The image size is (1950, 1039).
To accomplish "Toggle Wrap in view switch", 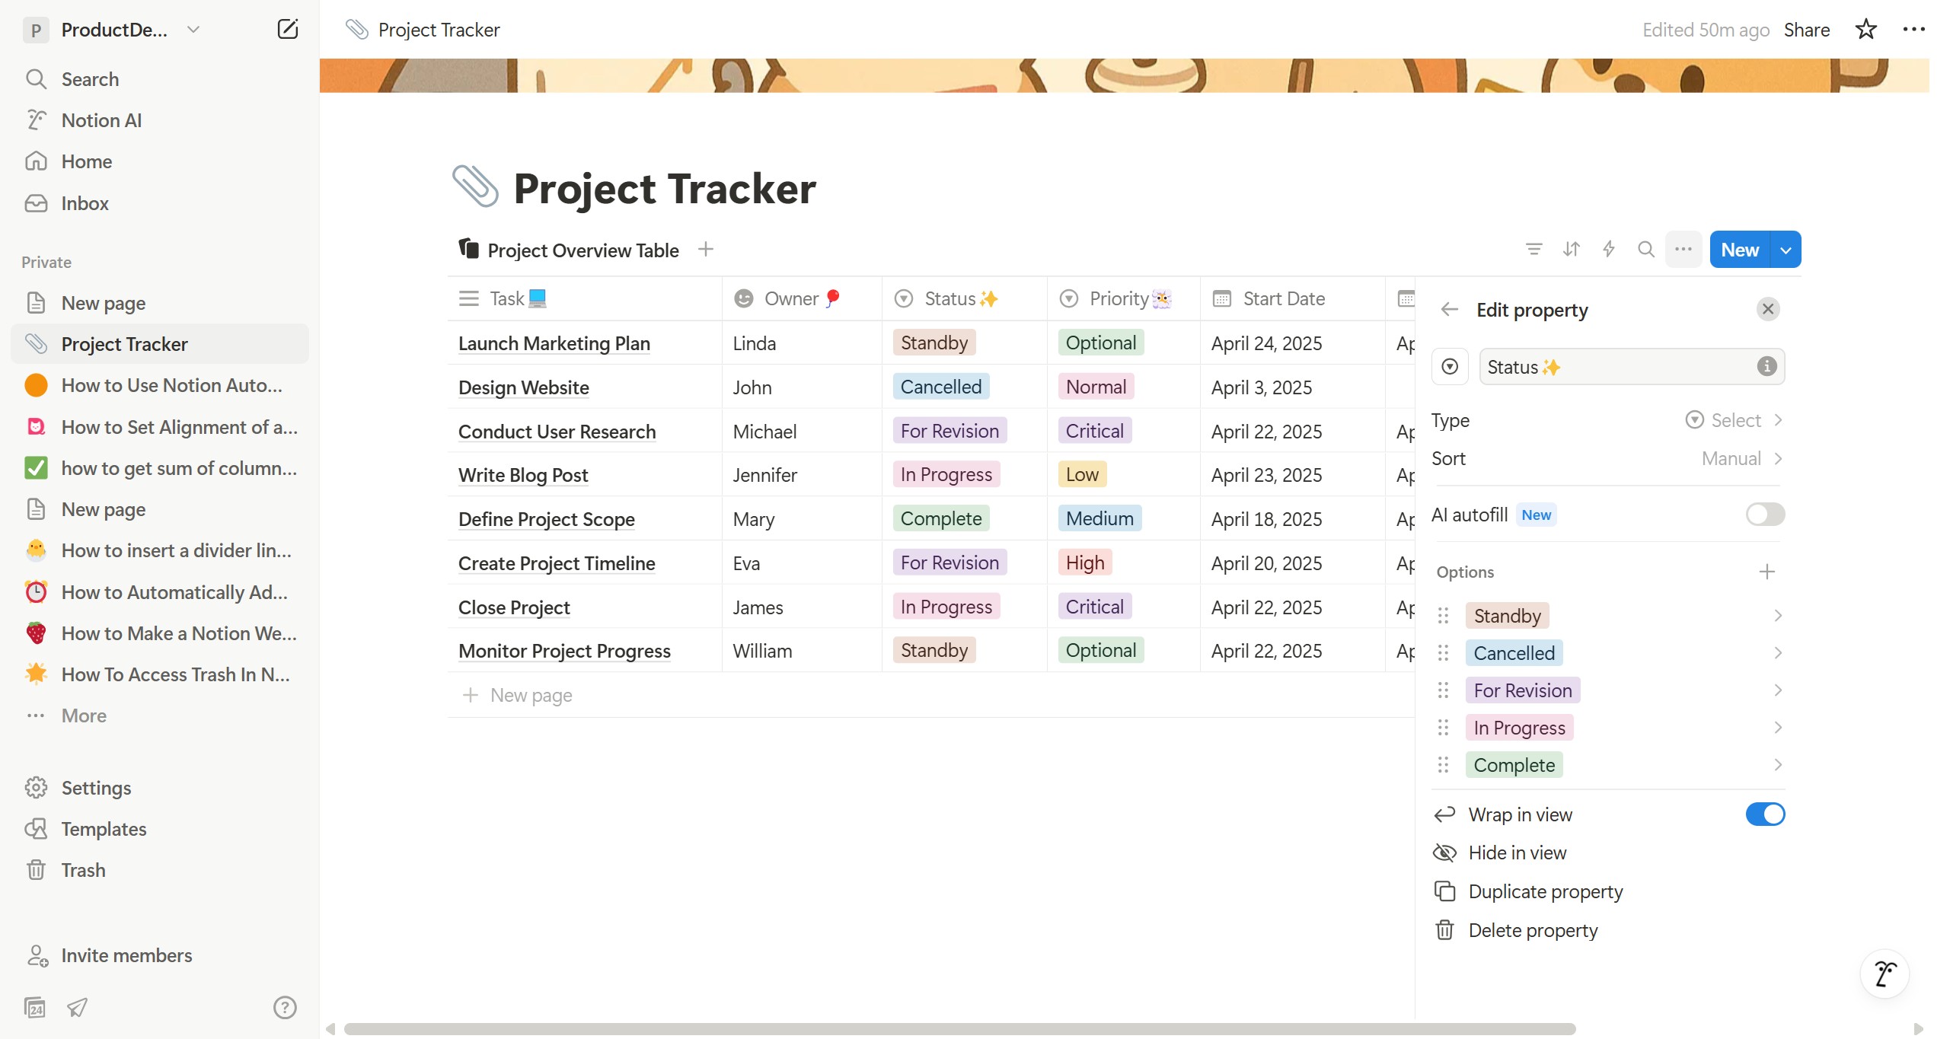I will click(1765, 814).
